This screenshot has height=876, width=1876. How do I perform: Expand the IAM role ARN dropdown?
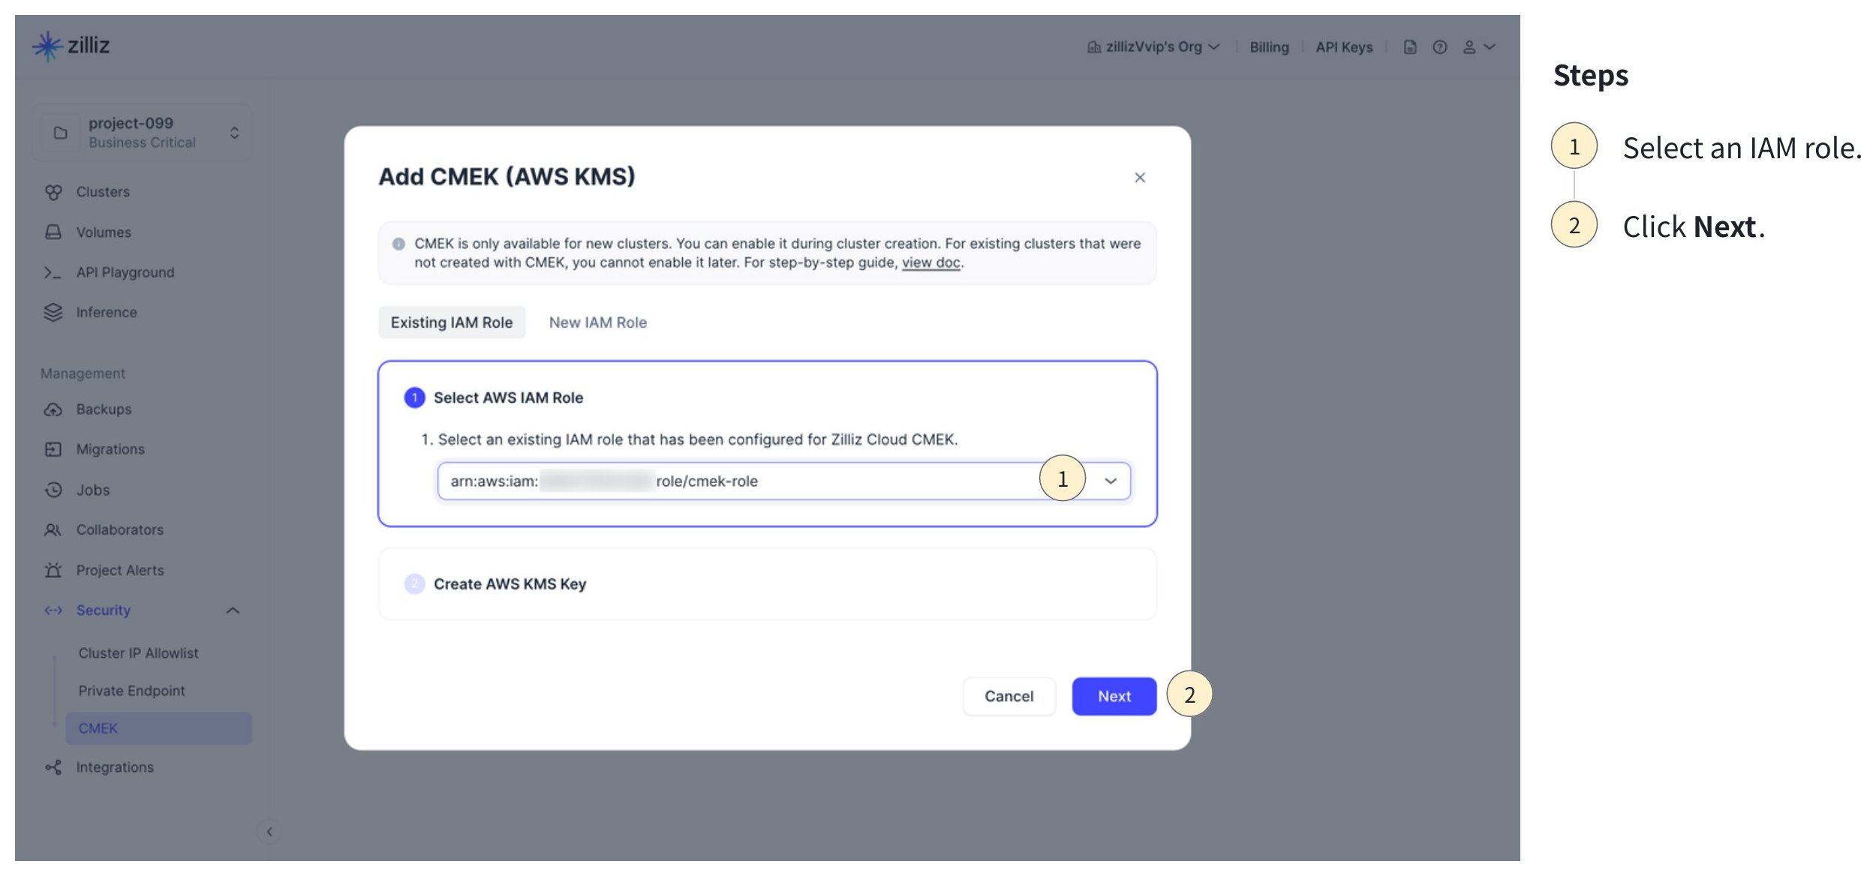(x=1111, y=481)
